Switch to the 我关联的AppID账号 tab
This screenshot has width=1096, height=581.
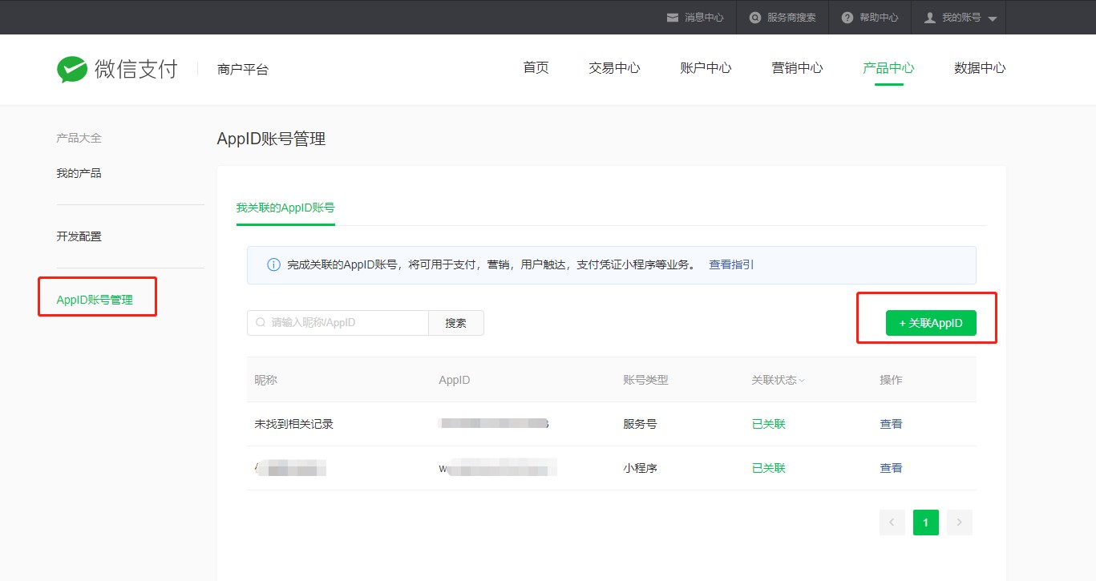(x=285, y=208)
